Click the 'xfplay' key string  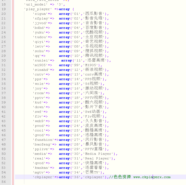tap(41, 18)
